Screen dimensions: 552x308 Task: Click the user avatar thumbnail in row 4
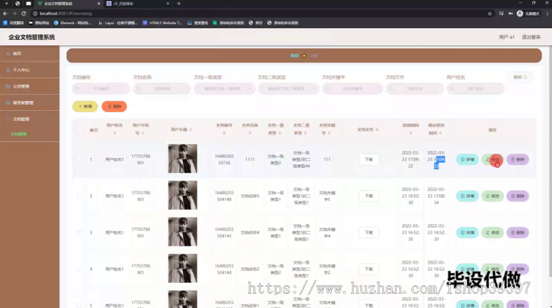pyautogui.click(x=182, y=268)
